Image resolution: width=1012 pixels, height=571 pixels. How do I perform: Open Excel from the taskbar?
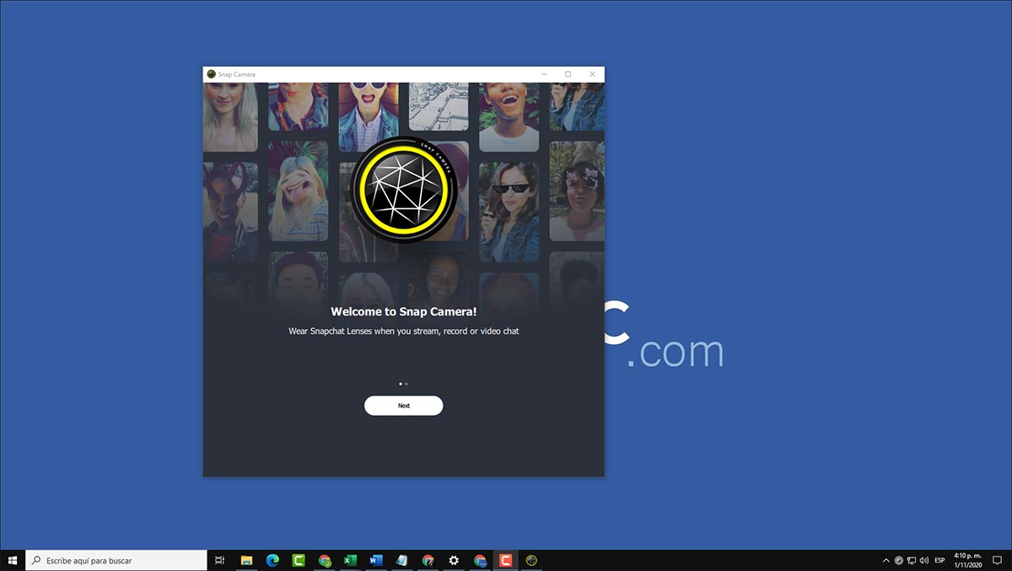350,560
